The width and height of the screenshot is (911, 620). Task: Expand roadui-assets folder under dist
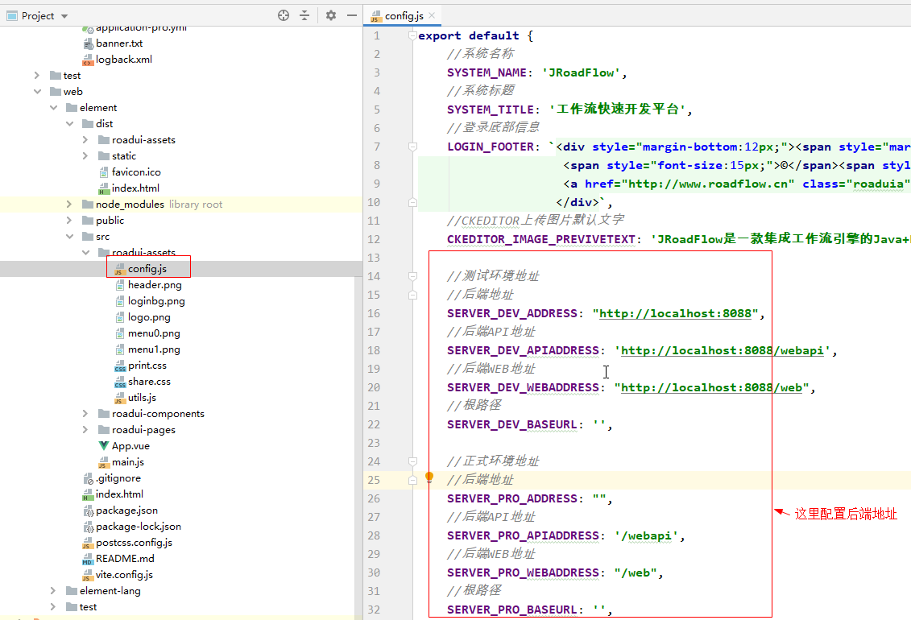(x=85, y=140)
